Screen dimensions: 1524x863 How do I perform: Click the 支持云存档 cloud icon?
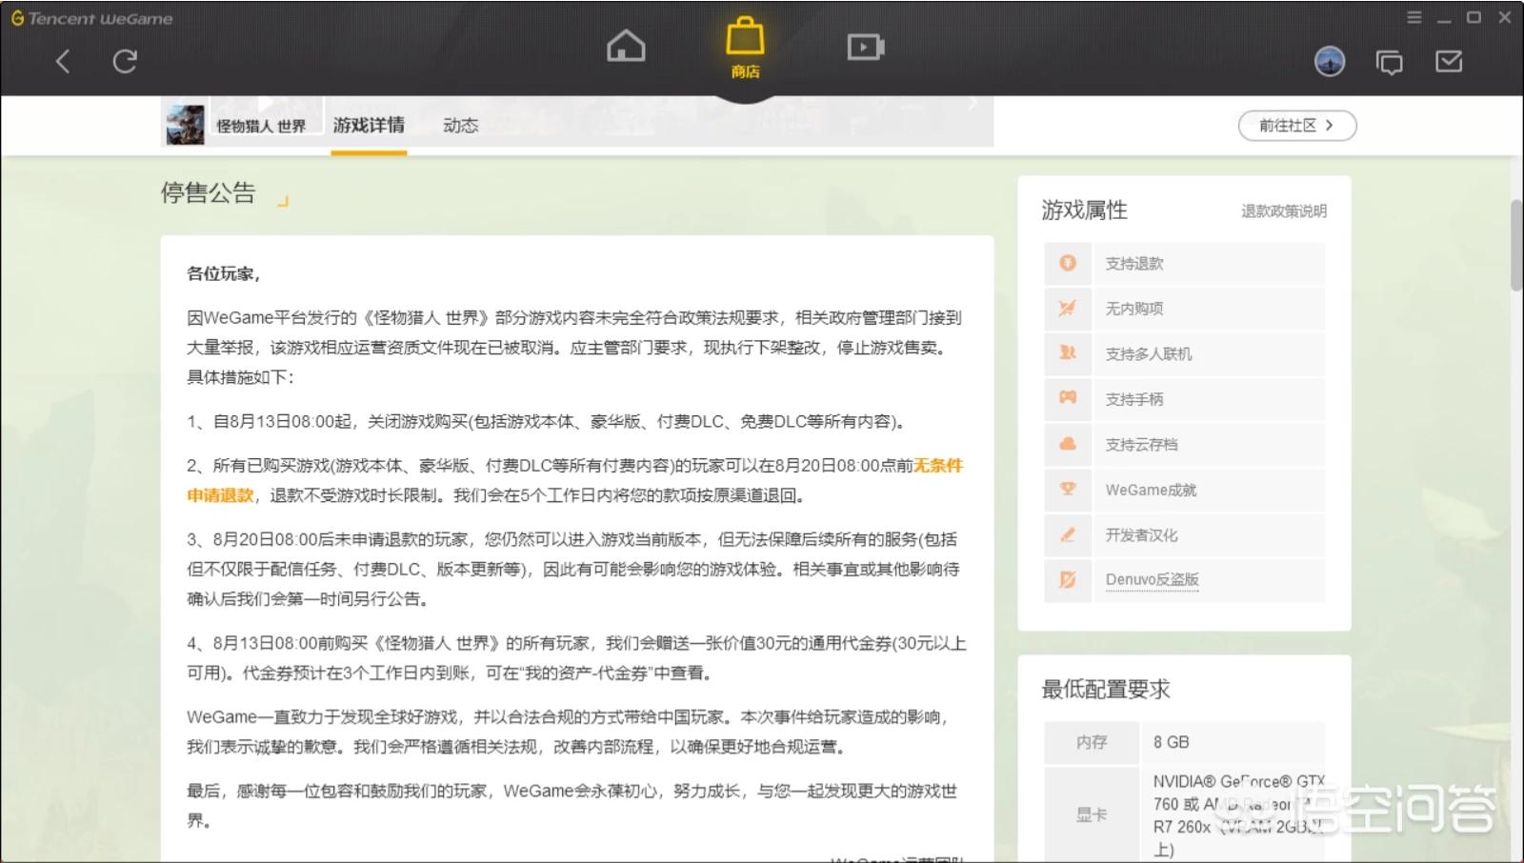point(1068,444)
